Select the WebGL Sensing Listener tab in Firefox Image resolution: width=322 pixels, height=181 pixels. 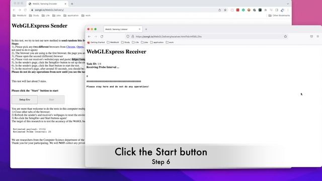pos(123,29)
